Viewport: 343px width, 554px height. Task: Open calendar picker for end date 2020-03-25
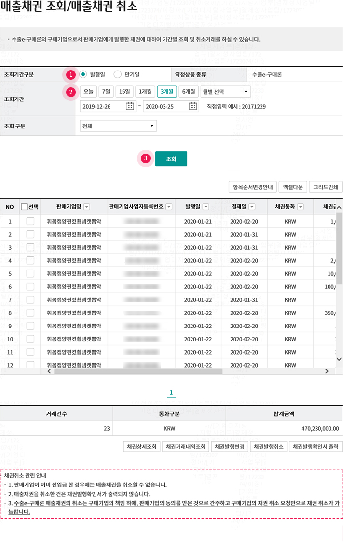point(192,106)
